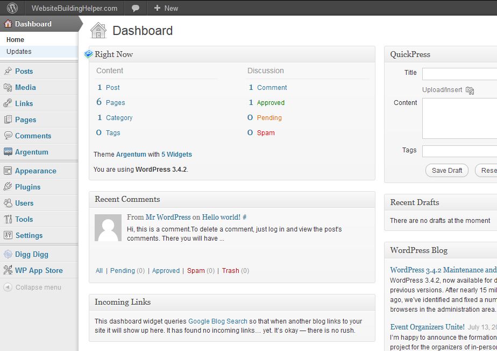The height and width of the screenshot is (351, 497).
Task: Open the Plugins menu label
Action: tap(28, 187)
